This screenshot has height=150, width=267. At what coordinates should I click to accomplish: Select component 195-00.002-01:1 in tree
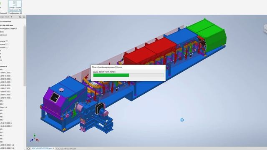(7, 148)
